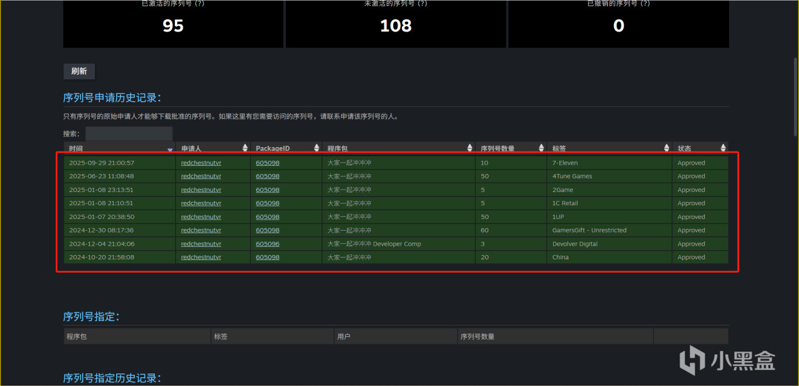Sort table by 时间 column header

click(x=120, y=148)
